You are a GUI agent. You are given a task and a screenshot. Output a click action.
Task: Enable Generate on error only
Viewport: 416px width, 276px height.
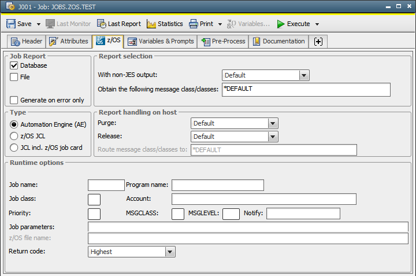14,100
